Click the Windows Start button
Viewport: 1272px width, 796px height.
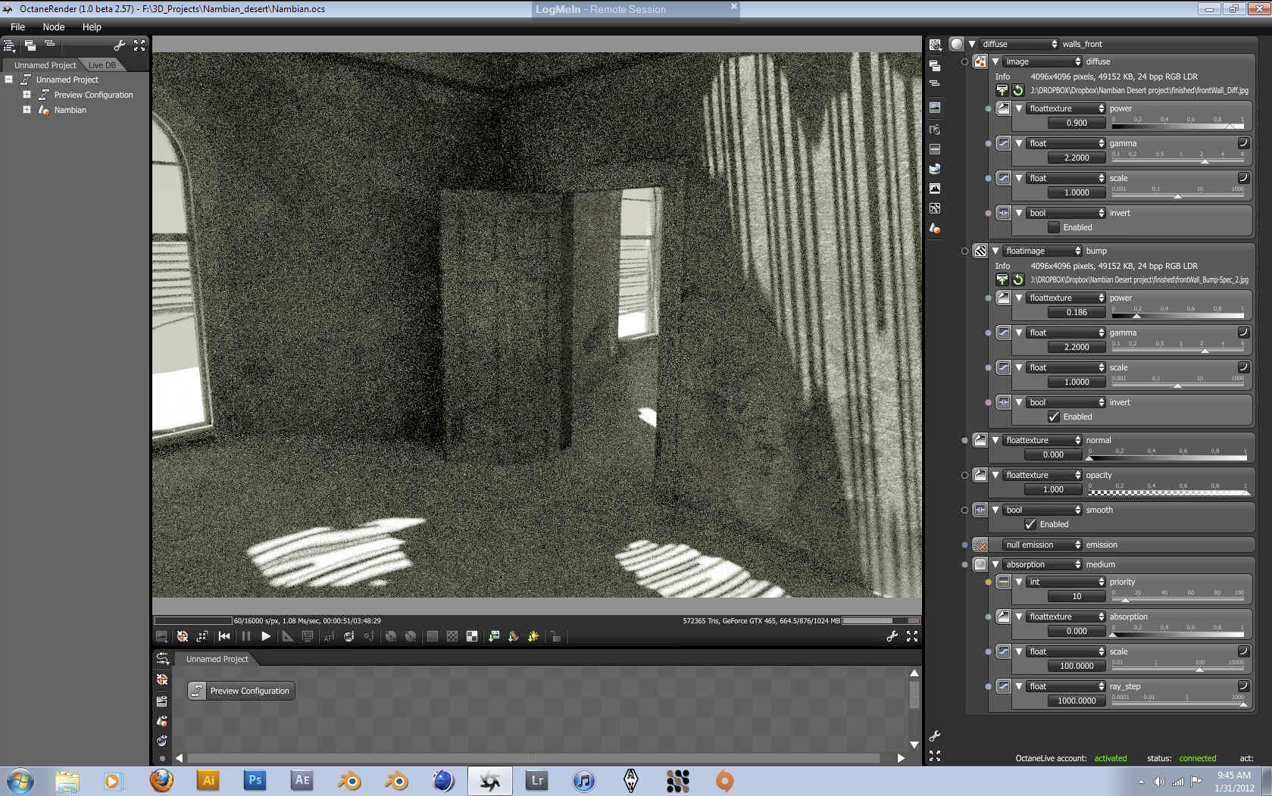(20, 781)
